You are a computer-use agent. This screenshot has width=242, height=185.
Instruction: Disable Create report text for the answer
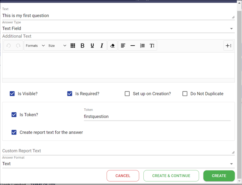tap(14, 132)
